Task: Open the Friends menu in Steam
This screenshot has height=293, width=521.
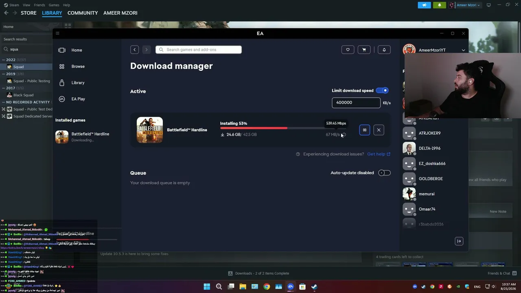Action: (39, 5)
